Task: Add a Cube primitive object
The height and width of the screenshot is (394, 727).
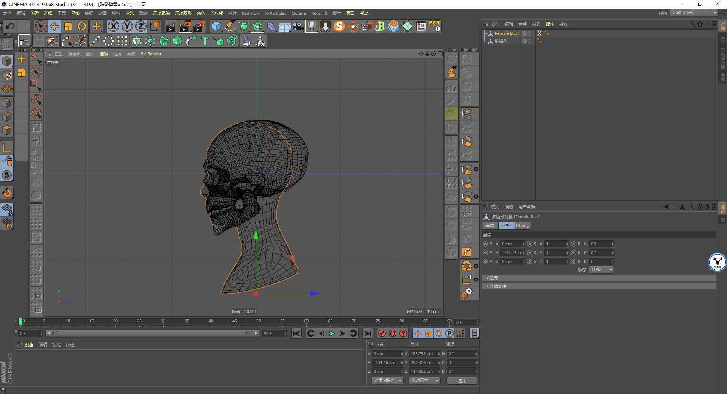Action: tap(216, 26)
